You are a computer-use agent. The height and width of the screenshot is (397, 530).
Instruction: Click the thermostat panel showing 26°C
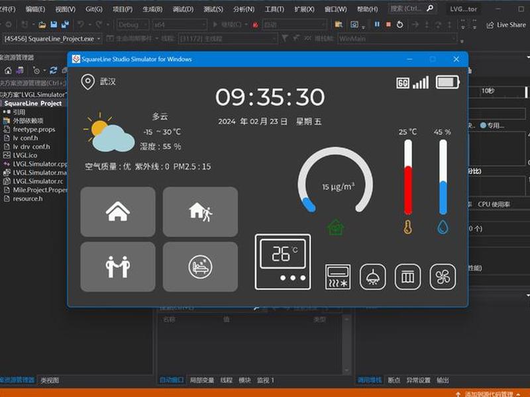tap(283, 262)
